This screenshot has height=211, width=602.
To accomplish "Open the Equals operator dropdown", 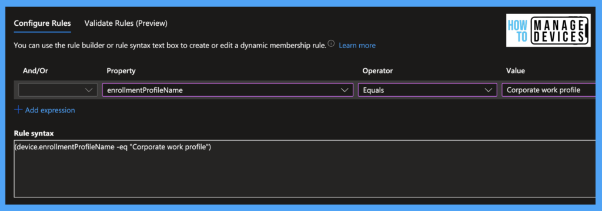I will (428, 90).
